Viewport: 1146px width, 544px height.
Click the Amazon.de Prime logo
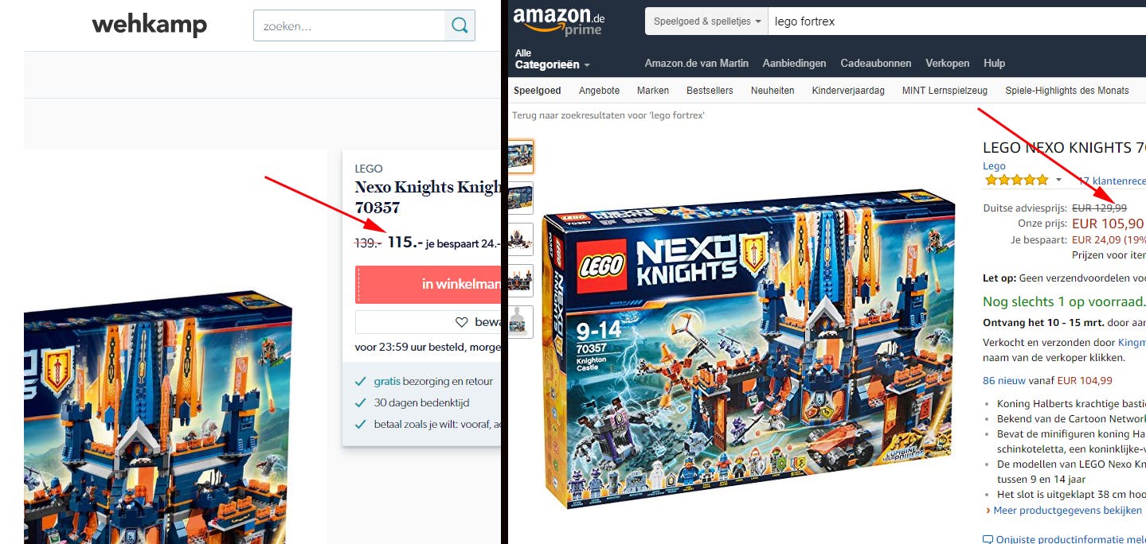click(559, 21)
